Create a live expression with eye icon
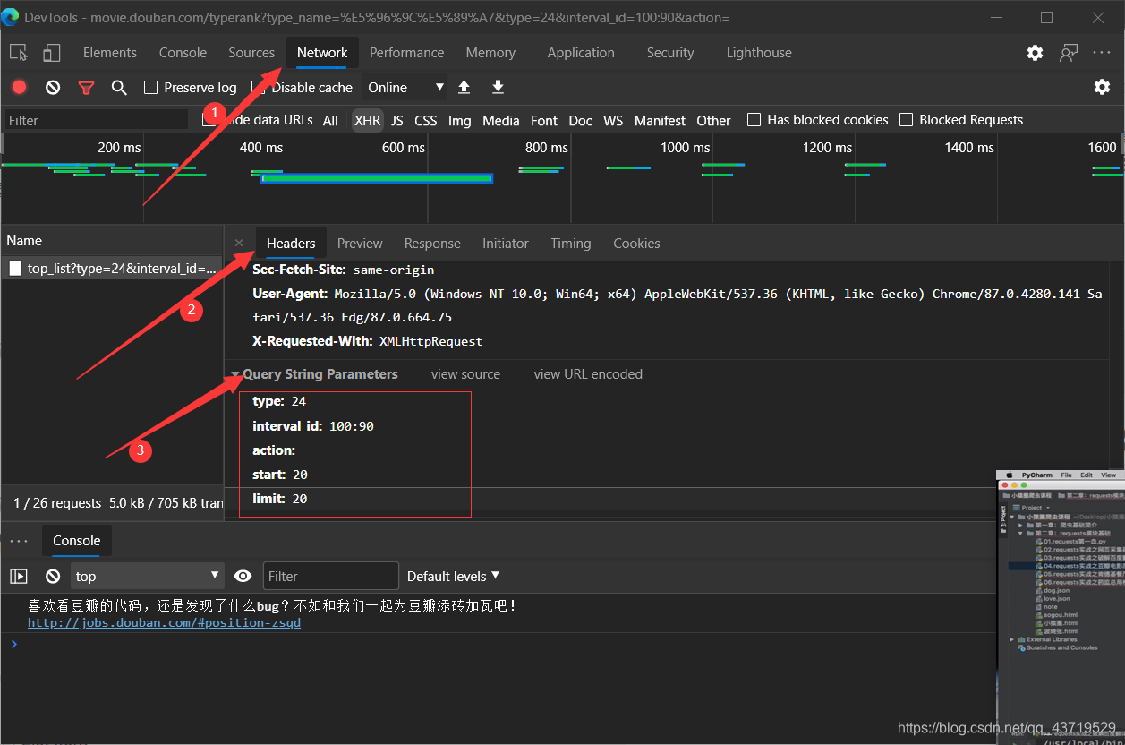The image size is (1125, 745). click(243, 576)
